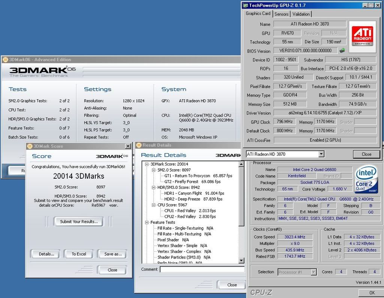This screenshot has height=298, width=384.
Task: Switch to the Sensors tab in GPU-Z
Action: [281, 14]
